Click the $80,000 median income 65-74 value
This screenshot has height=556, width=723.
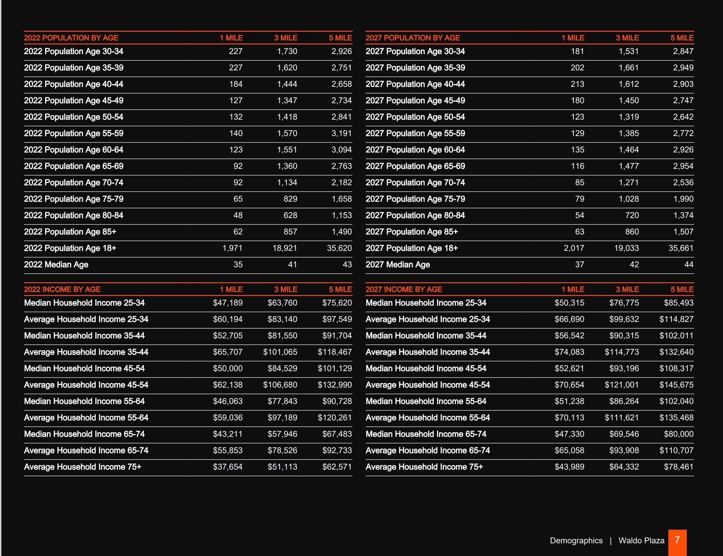[x=679, y=434]
